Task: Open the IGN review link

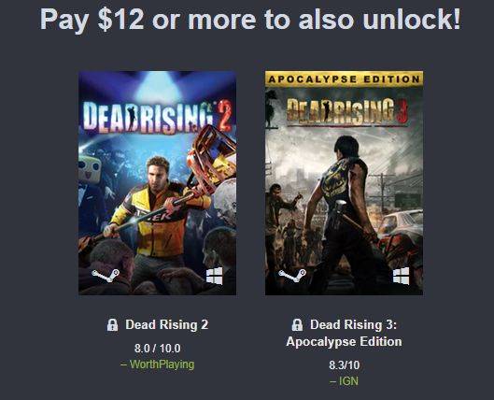Action: [344, 381]
